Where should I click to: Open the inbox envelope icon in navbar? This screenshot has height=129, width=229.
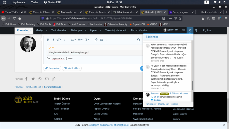click(x=183, y=30)
